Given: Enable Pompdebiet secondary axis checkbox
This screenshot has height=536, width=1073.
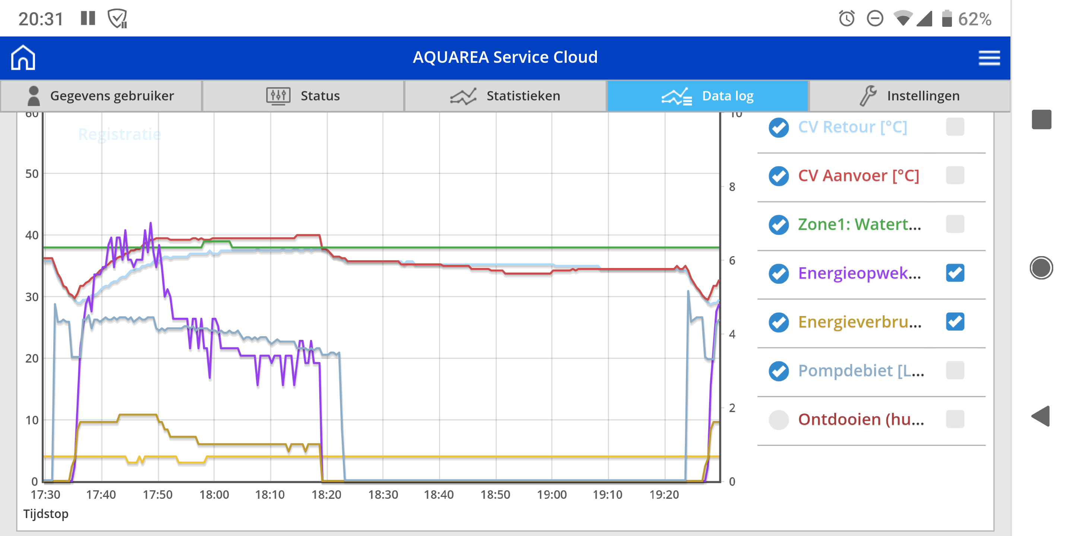Looking at the screenshot, I should coord(955,370).
